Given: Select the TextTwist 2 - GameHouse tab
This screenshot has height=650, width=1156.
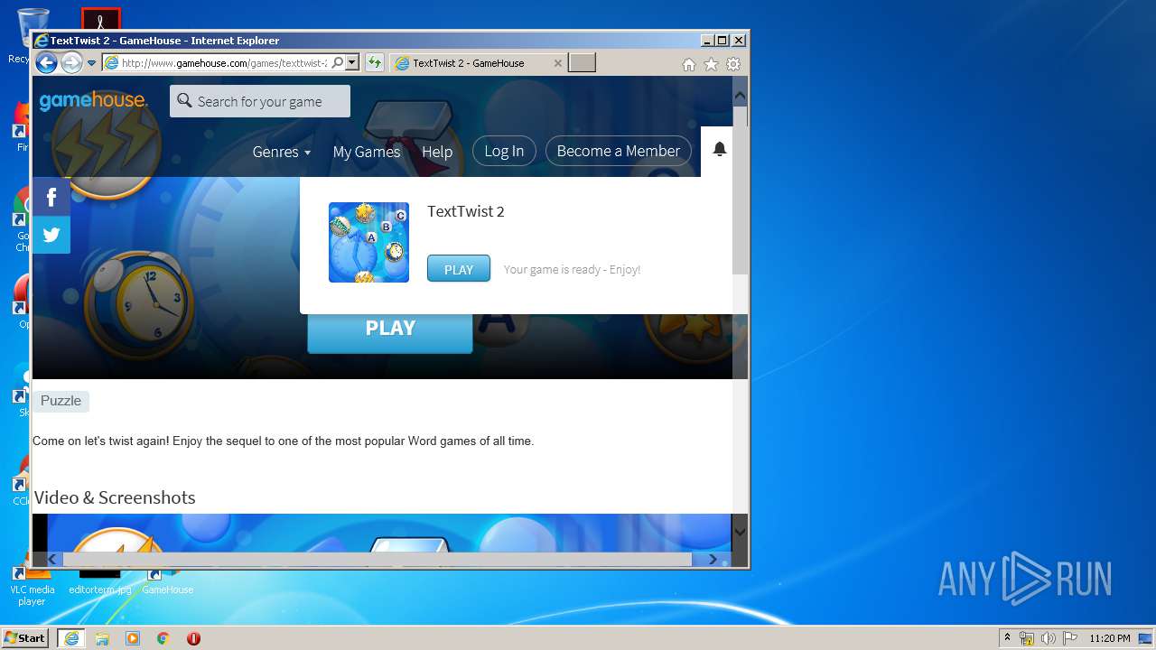Looking at the screenshot, I should [479, 63].
